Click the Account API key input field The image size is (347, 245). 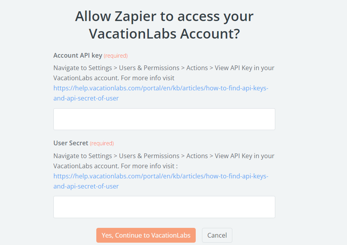(x=164, y=119)
